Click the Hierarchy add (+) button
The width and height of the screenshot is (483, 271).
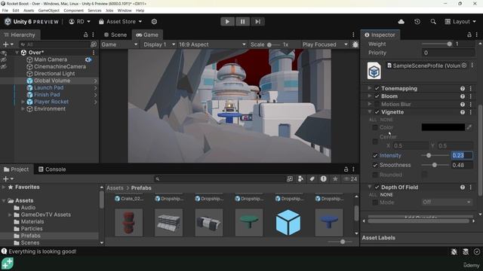click(8, 44)
